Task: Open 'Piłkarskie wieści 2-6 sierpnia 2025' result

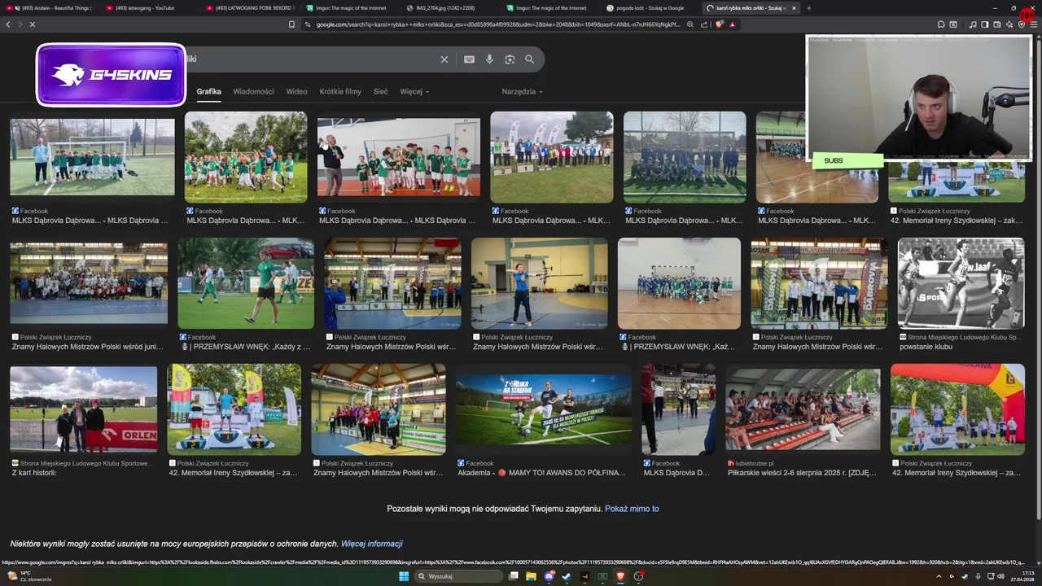Action: click(802, 473)
